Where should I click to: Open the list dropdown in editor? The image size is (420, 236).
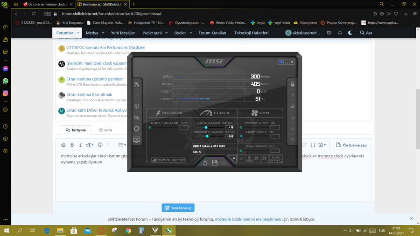122,145
